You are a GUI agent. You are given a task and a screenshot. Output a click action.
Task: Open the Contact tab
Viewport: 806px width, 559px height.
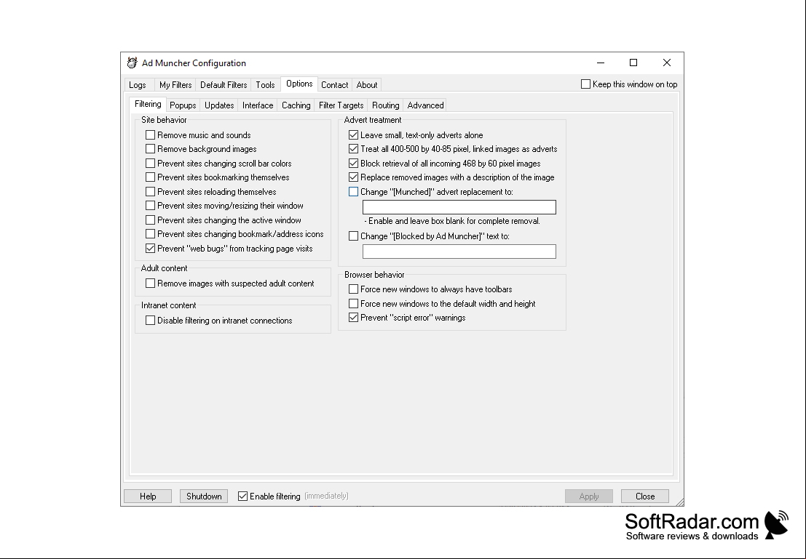tap(335, 85)
